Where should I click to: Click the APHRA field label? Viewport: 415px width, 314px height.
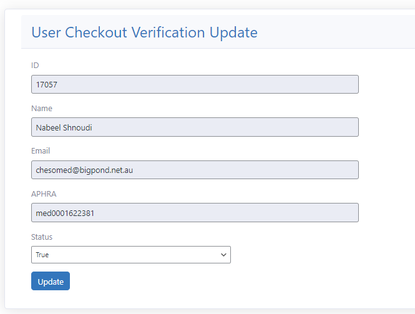tap(44, 194)
